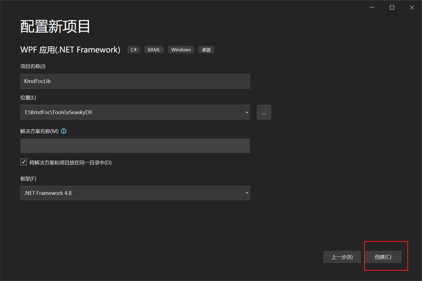Click the 创建(C) create button
Image resolution: width=422 pixels, height=281 pixels.
click(383, 257)
